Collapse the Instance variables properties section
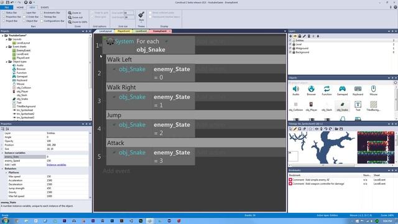 [2, 153]
